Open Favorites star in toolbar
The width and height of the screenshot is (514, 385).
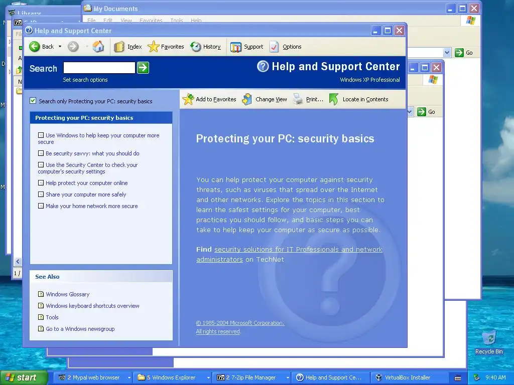coord(153,47)
